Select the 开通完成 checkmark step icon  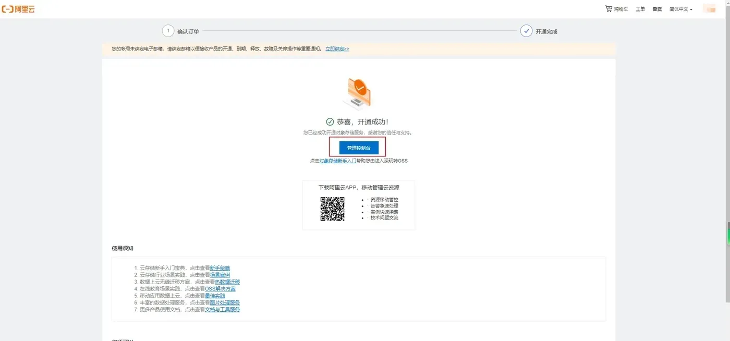click(526, 31)
